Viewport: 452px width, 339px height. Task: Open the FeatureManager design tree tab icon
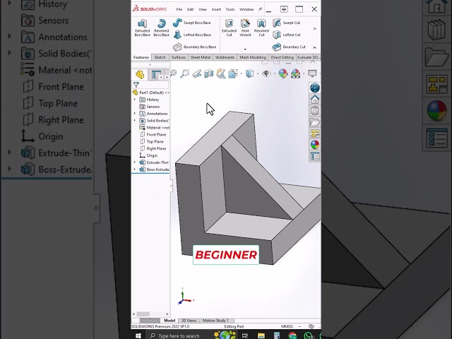(x=140, y=75)
